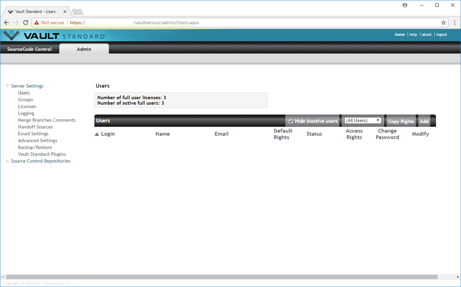Select the Admin tab

pos(84,49)
